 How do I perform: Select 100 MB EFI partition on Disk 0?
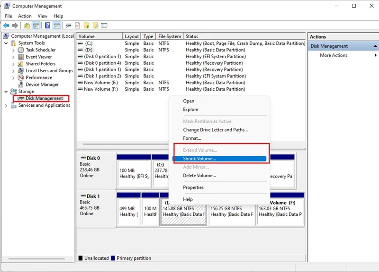[x=134, y=171]
